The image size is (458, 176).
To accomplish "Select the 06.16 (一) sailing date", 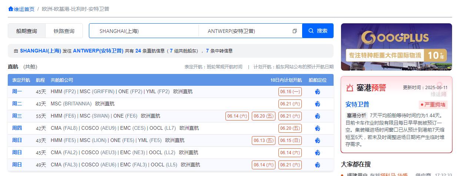I will (290, 92).
